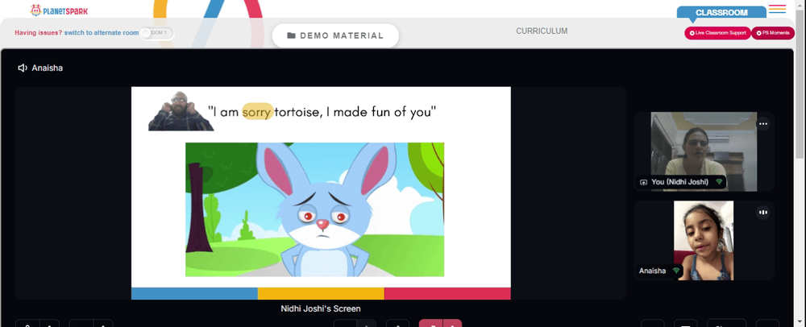The width and height of the screenshot is (806, 327).
Task: Click the 'Having issues?' text
Action: (x=39, y=33)
